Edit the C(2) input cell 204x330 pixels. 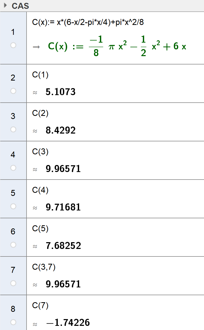40,114
